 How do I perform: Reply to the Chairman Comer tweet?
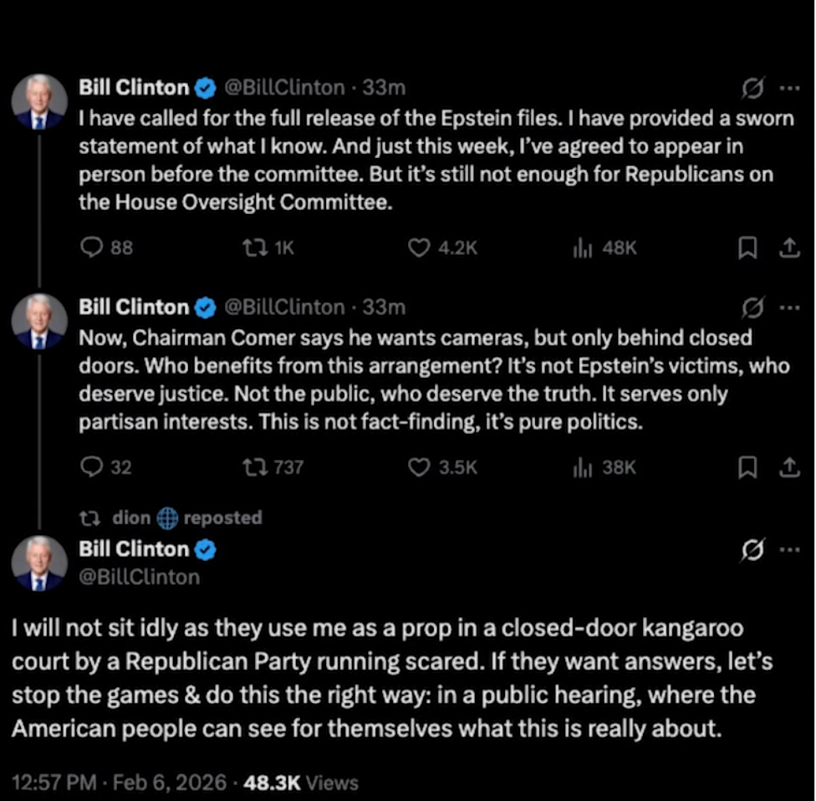(x=89, y=467)
